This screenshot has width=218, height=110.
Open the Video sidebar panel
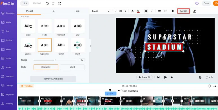tap(6, 49)
